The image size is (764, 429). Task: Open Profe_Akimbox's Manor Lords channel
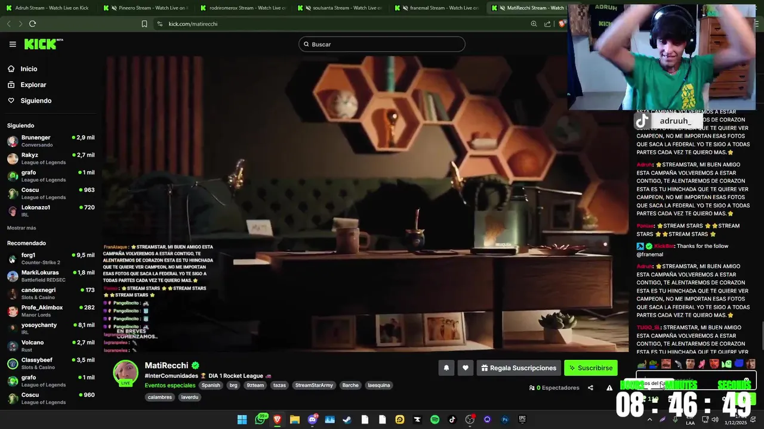tap(50, 311)
